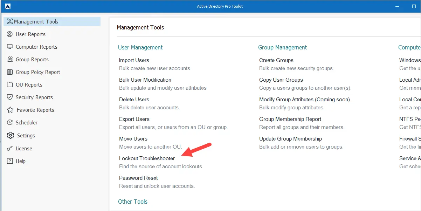Click the 'Bulk create new security groups.' description
This screenshot has width=421, height=211.
coord(297,68)
